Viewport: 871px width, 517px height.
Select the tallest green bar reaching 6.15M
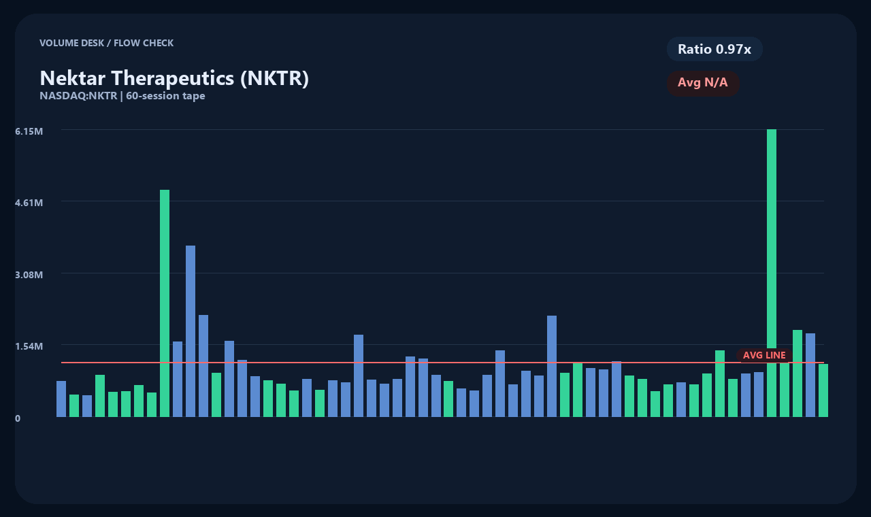click(772, 273)
